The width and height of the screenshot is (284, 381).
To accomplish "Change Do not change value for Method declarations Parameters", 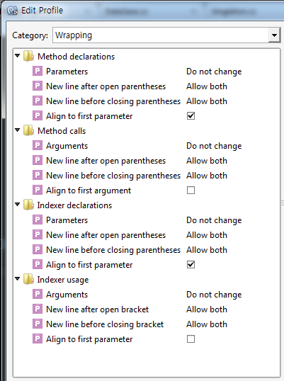I will click(x=214, y=72).
